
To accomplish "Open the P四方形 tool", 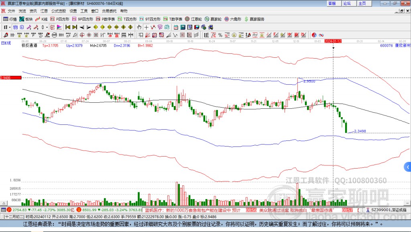I will [60, 19].
